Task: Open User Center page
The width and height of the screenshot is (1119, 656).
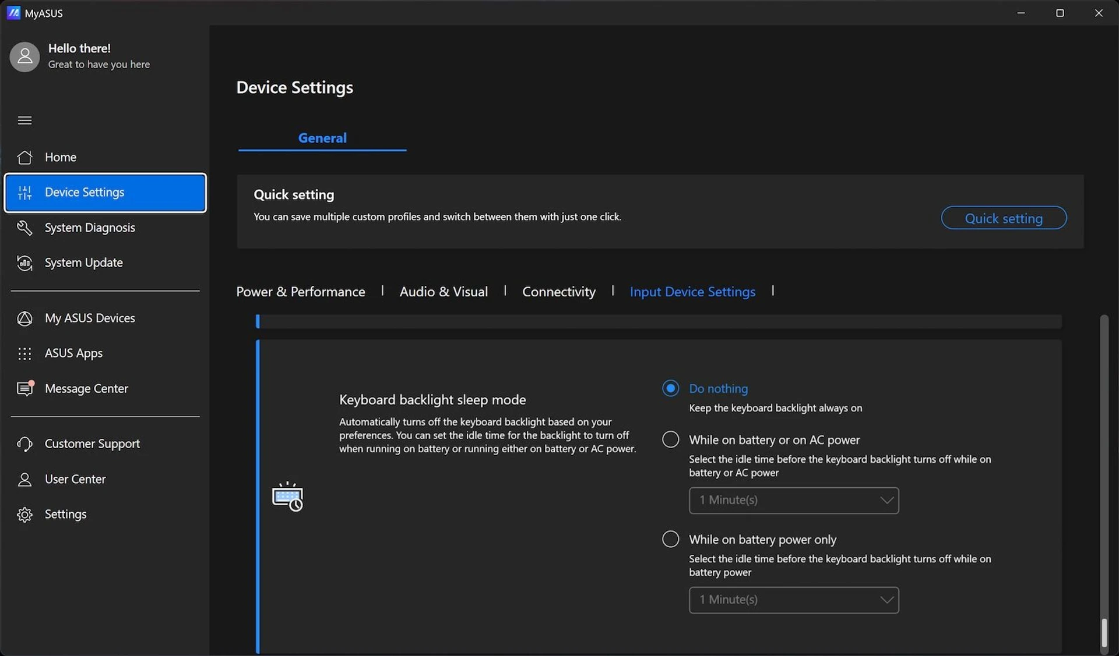Action: (x=105, y=479)
